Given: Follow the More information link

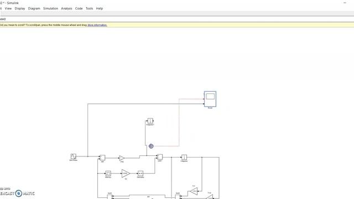Looking at the screenshot, I should click(x=97, y=25).
